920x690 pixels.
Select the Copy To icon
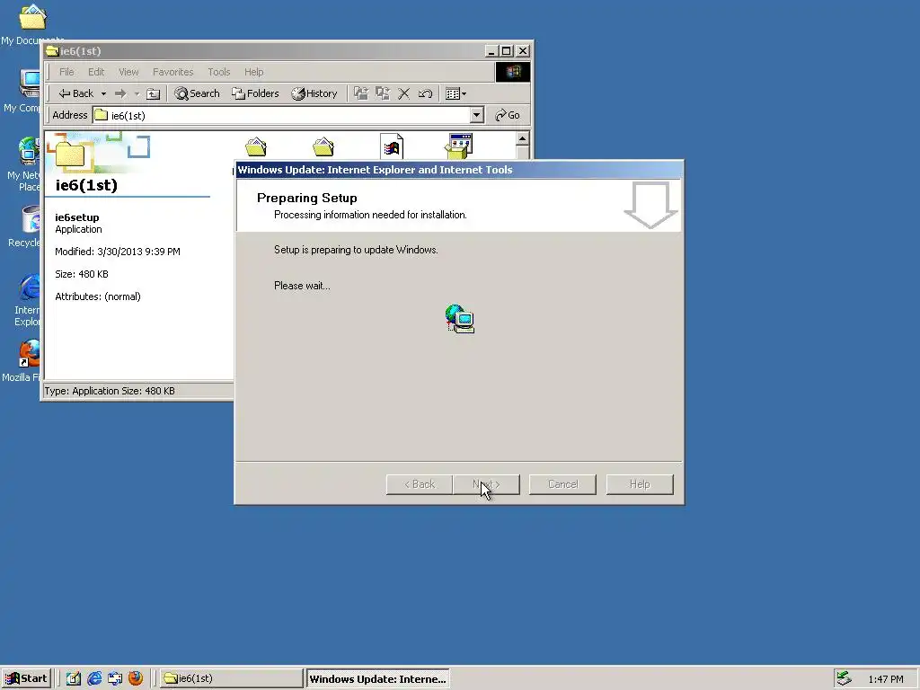pyautogui.click(x=383, y=93)
